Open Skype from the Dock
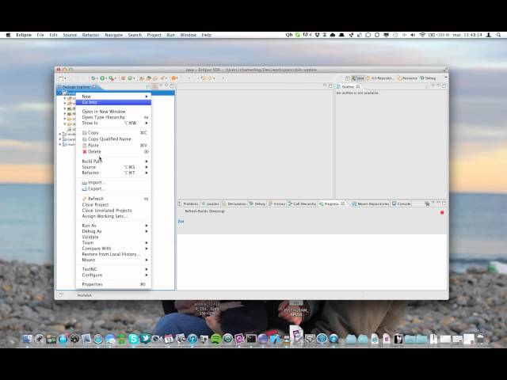This screenshot has width=507, height=380. point(133,339)
